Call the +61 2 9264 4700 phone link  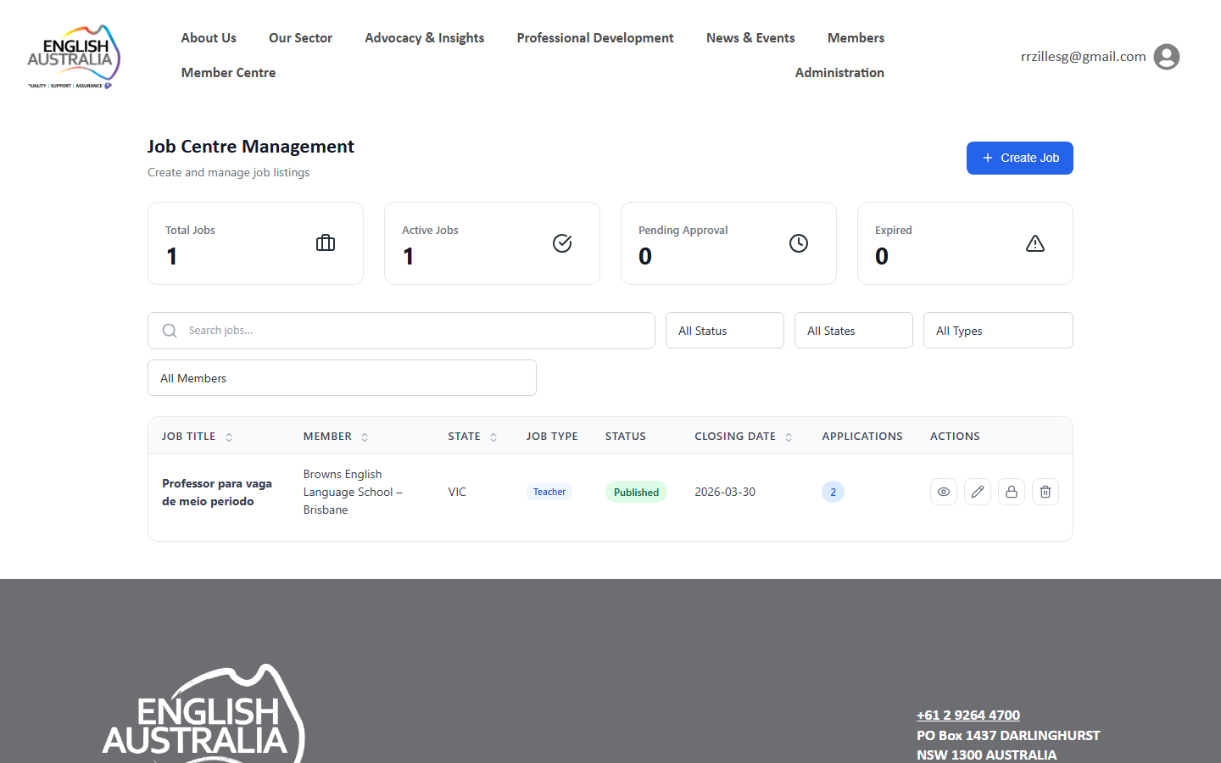tap(968, 715)
